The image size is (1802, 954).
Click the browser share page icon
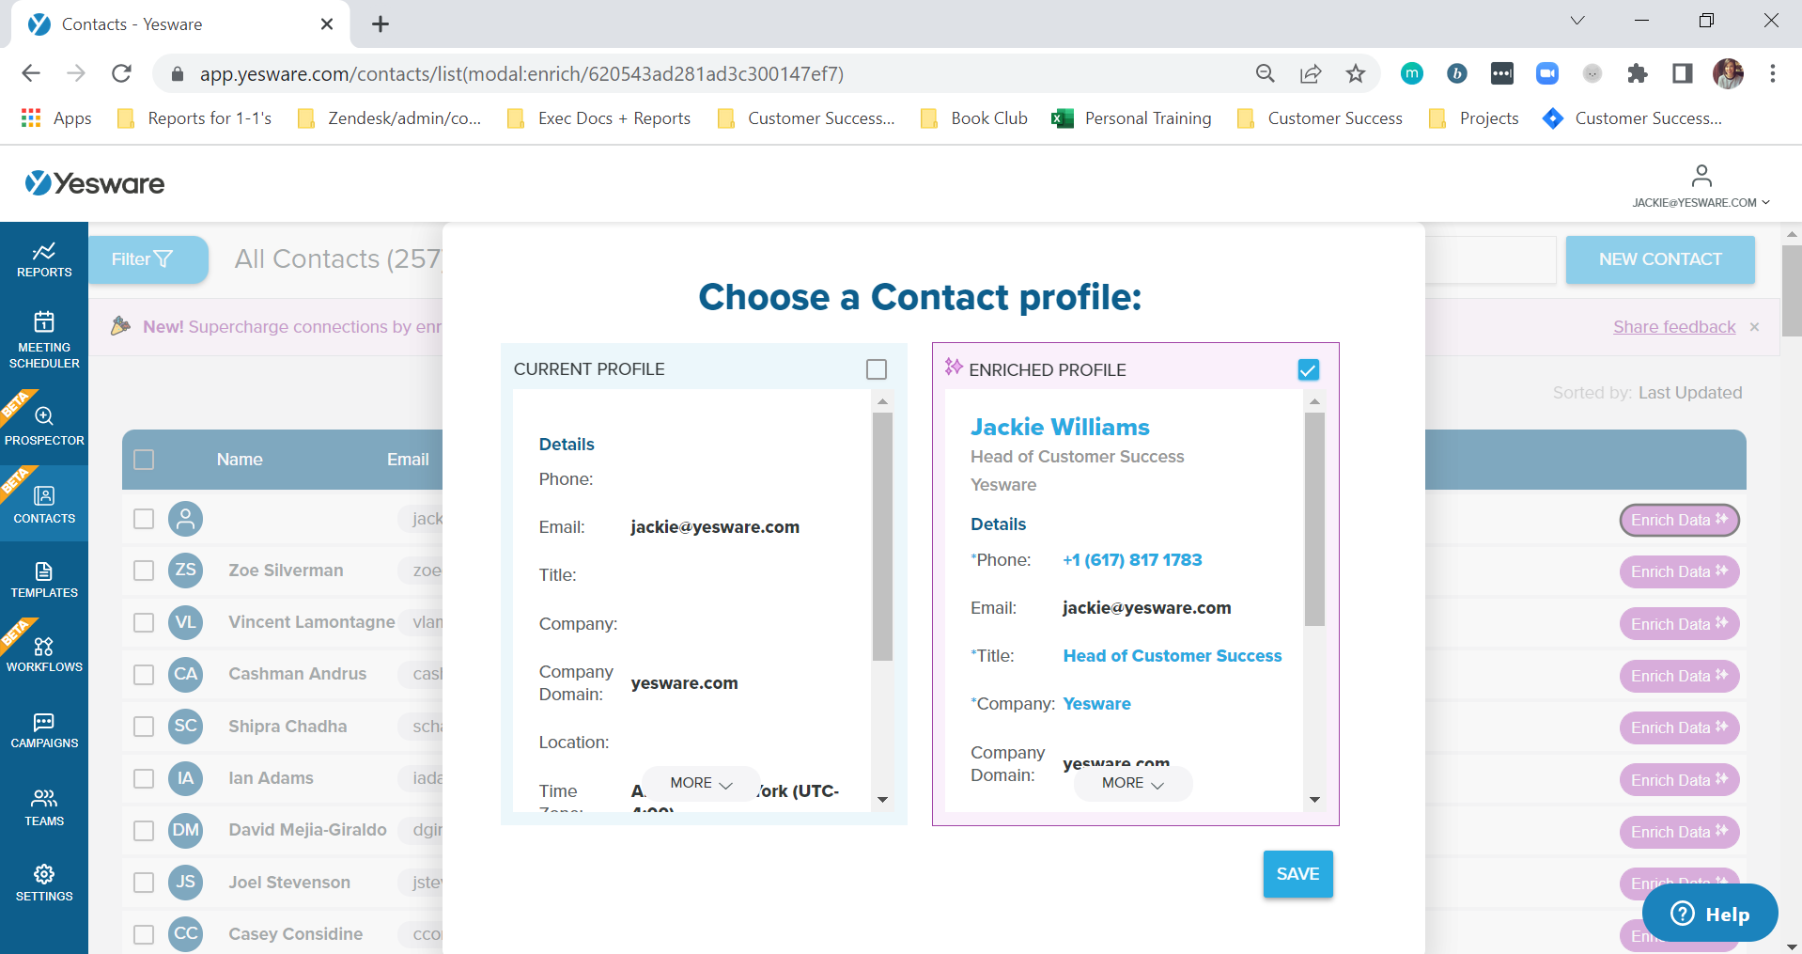[x=1311, y=73]
